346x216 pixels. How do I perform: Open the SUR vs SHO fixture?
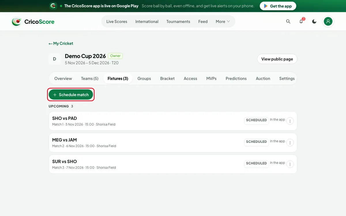[x=173, y=164]
